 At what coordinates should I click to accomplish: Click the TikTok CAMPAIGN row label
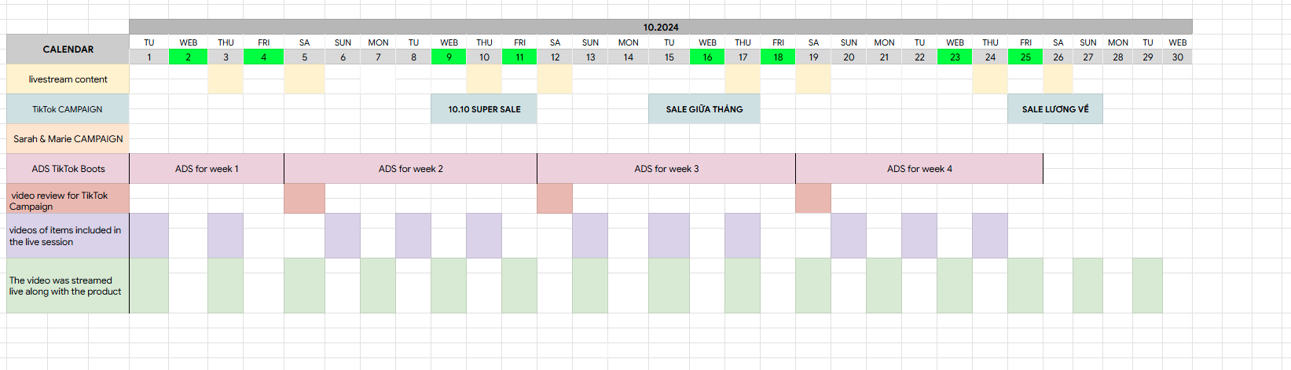pyautogui.click(x=68, y=109)
